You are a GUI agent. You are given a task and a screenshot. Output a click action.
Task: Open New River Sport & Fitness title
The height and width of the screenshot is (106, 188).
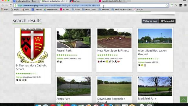[x=113, y=51]
